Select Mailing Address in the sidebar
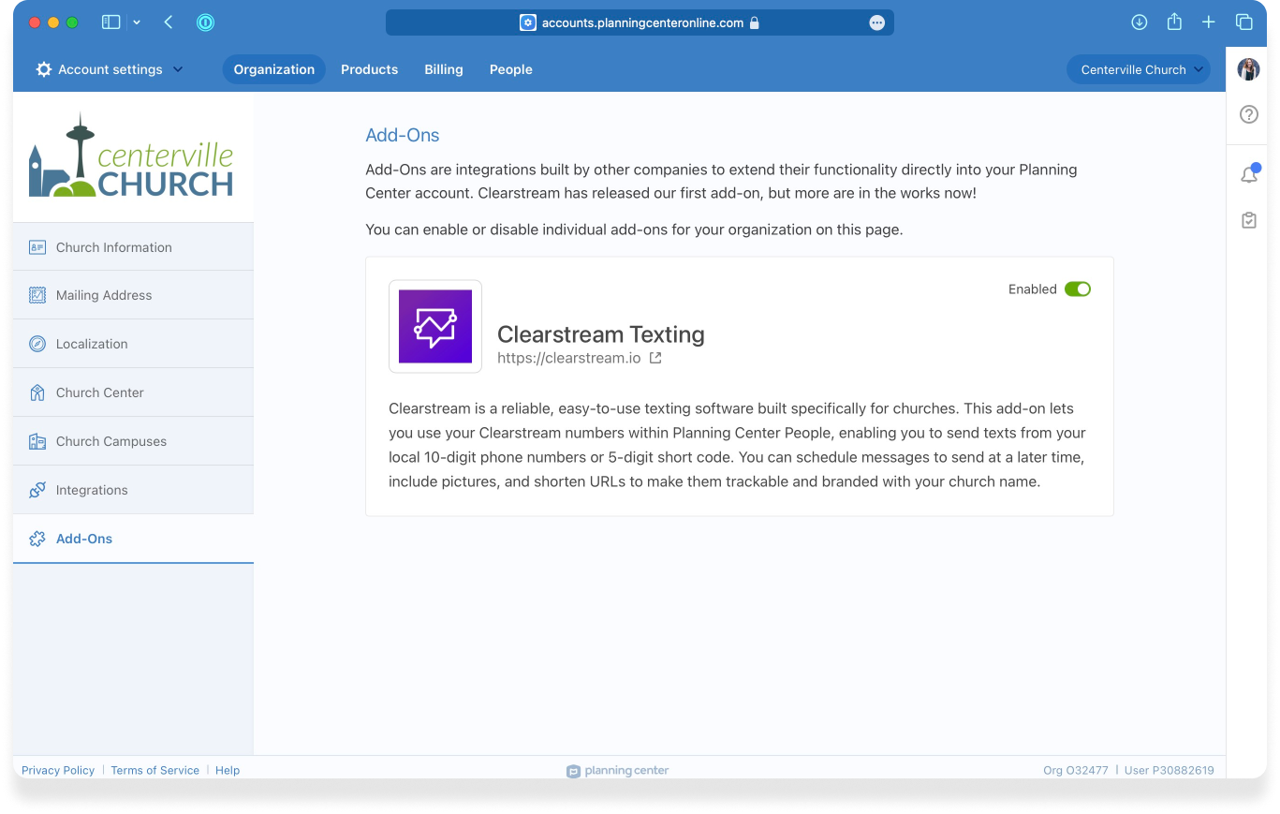 click(x=103, y=295)
